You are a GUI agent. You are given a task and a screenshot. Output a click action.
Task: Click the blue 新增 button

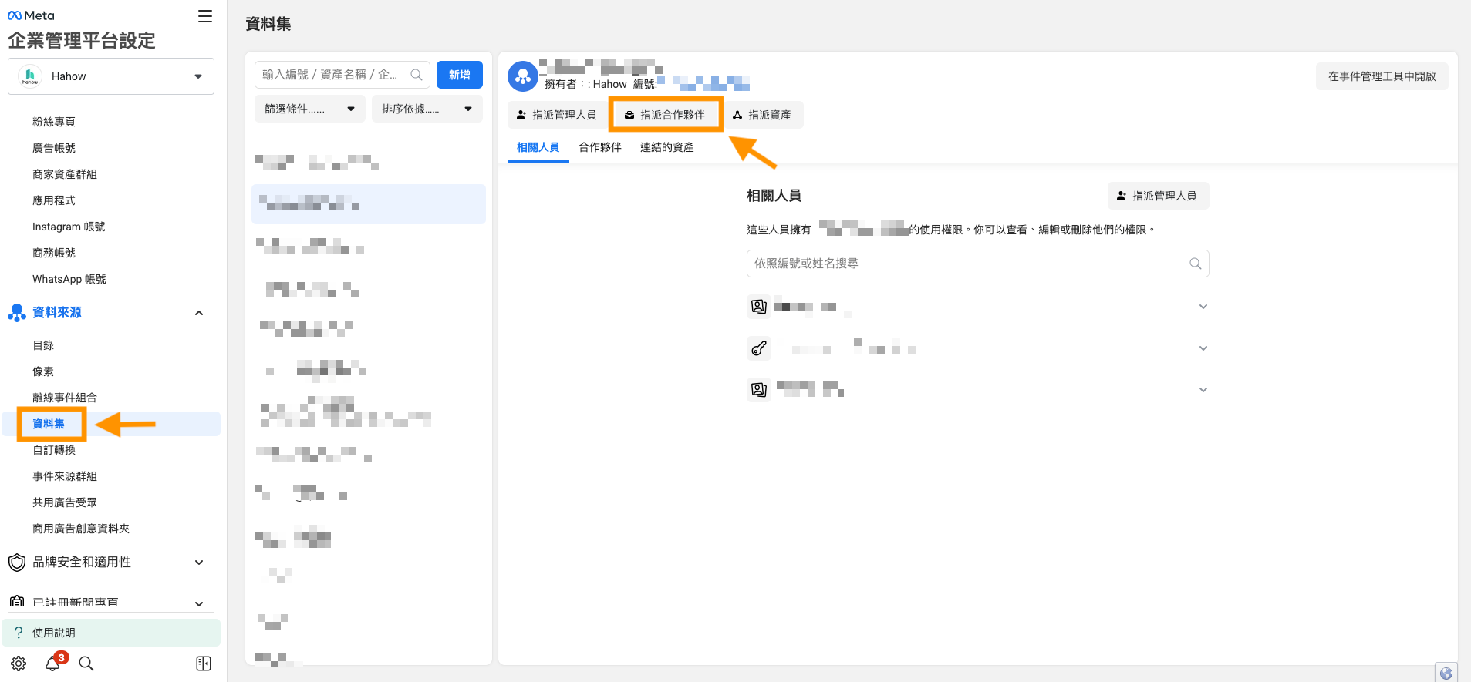click(x=459, y=75)
